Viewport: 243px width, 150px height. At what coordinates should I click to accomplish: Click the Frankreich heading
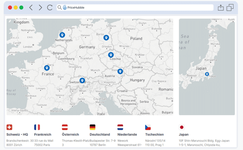click(x=43, y=134)
